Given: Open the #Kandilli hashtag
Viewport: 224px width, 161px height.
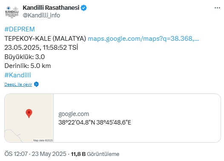Looking at the screenshot, I should coord(18,75).
